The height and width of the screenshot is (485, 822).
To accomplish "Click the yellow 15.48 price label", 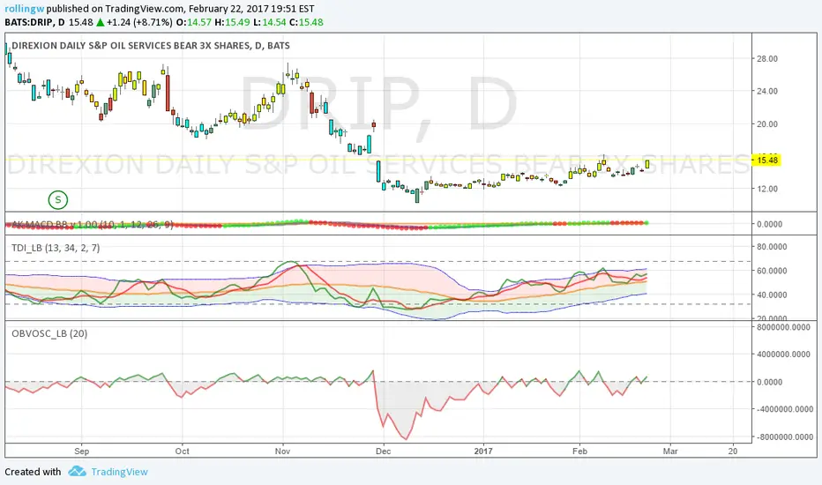I will [x=767, y=160].
